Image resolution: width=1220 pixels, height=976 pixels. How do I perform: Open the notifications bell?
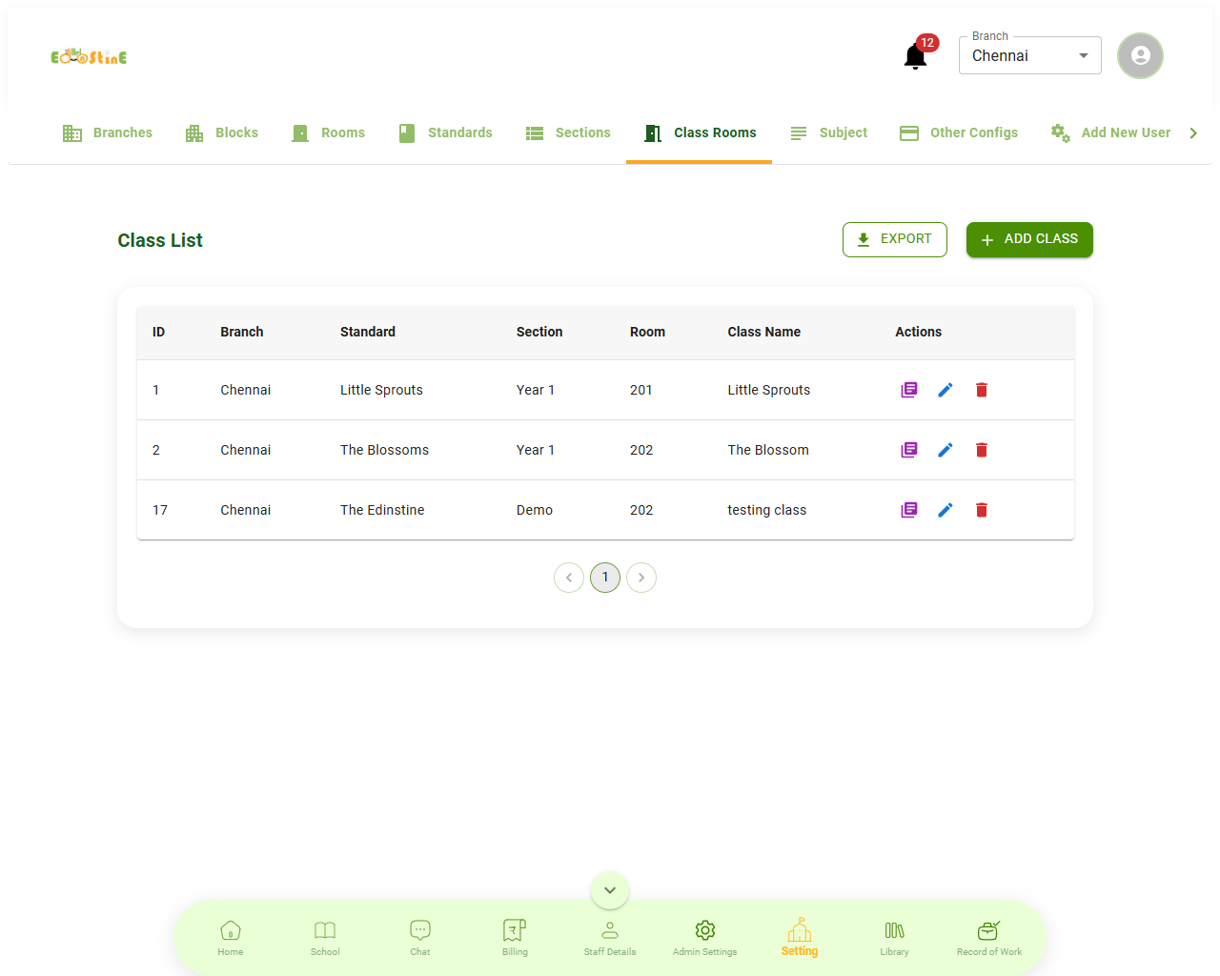915,56
